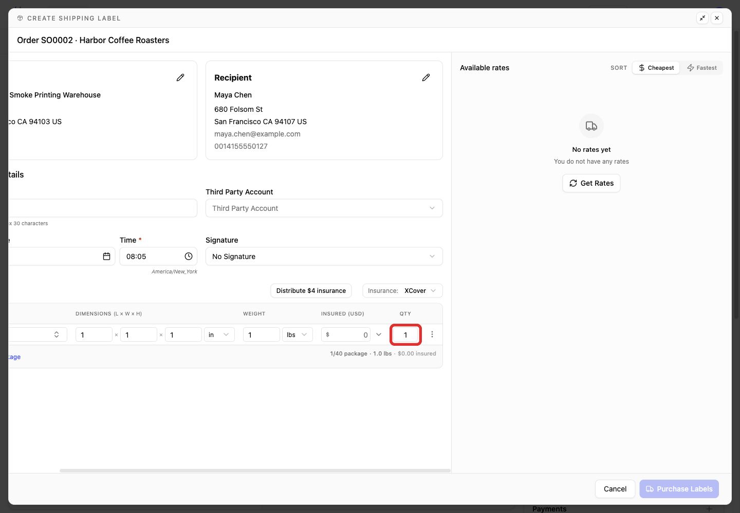Open the Third Party Account dropdown

324,208
